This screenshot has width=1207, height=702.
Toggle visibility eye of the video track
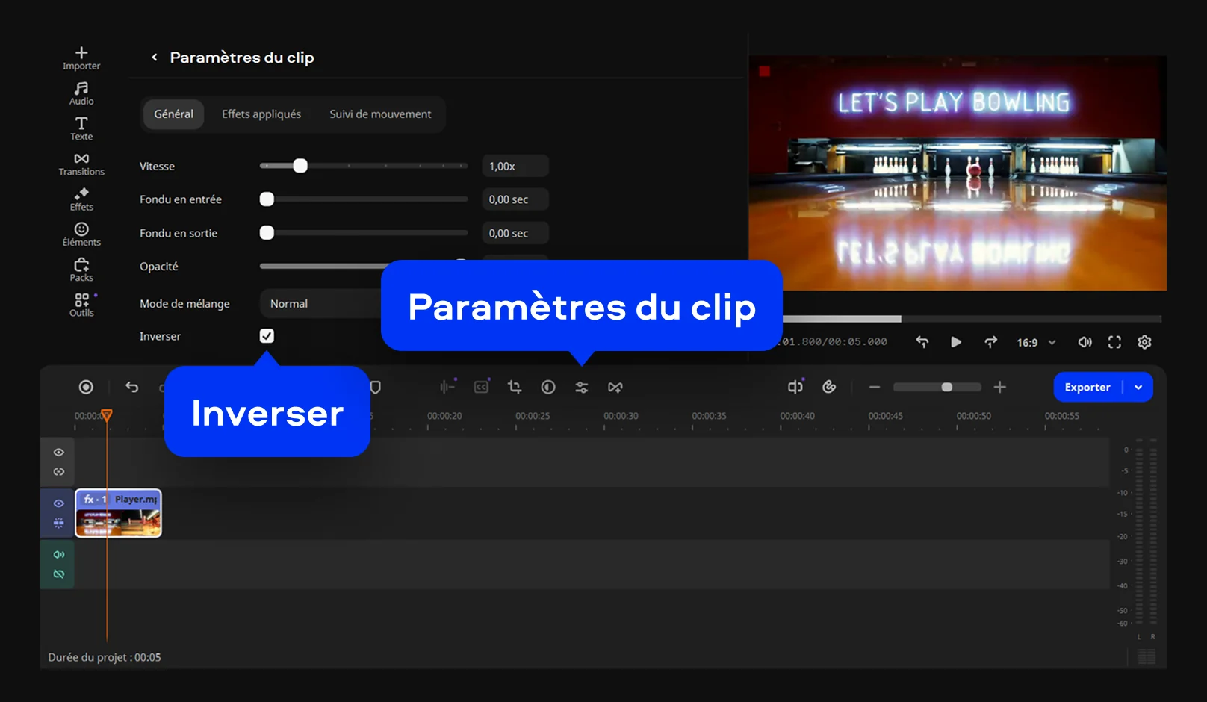point(59,503)
